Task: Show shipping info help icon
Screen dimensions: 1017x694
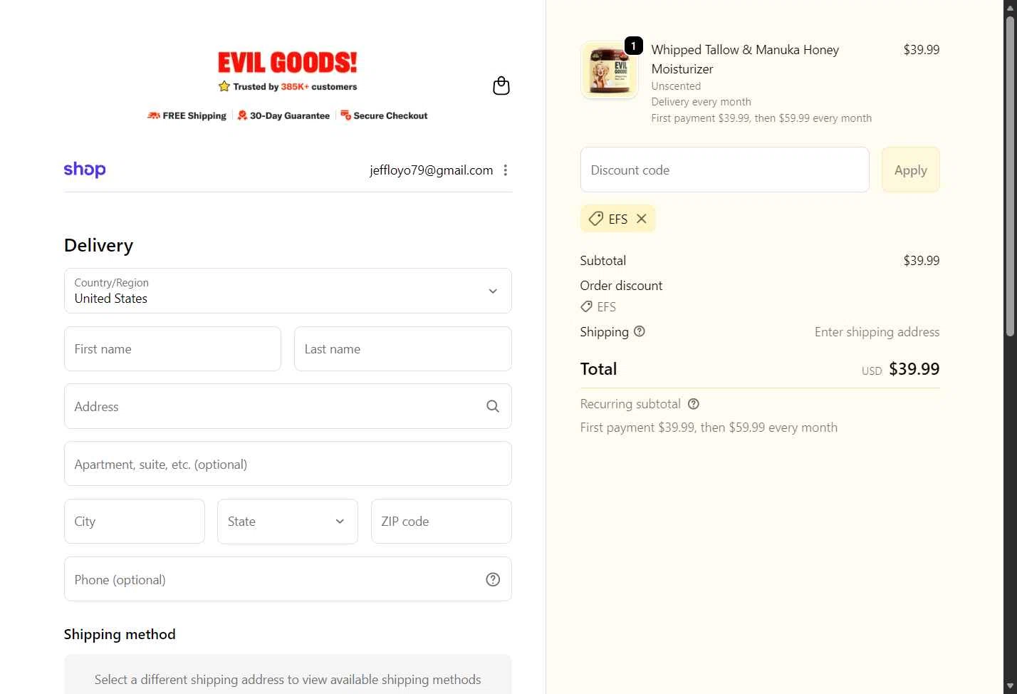Action: [x=640, y=331]
